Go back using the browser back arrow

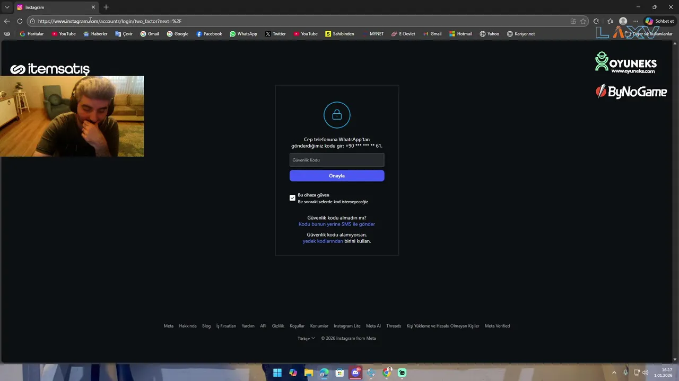tap(6, 21)
